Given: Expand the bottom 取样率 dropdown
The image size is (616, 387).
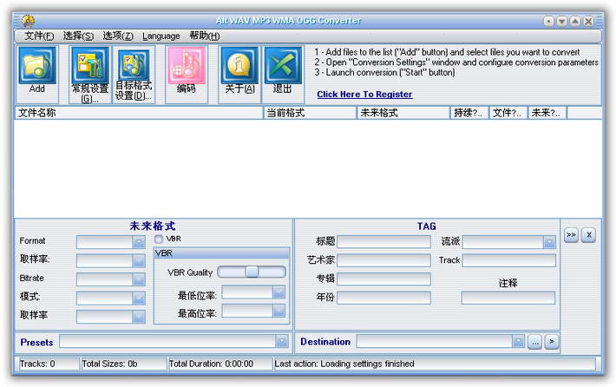Looking at the screenshot, I should pos(139,316).
